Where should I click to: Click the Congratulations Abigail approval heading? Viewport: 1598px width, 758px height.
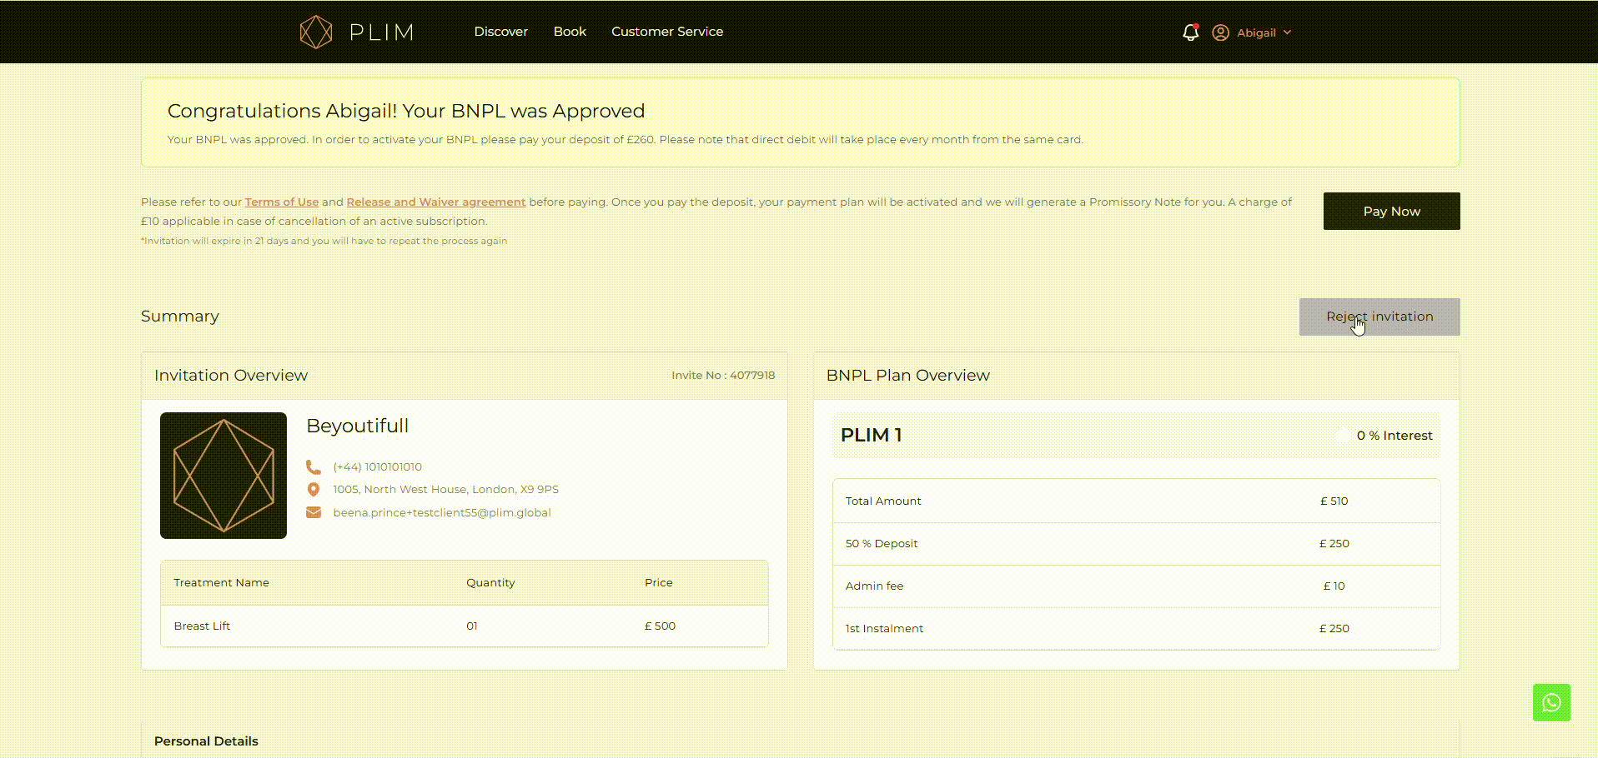point(406,111)
